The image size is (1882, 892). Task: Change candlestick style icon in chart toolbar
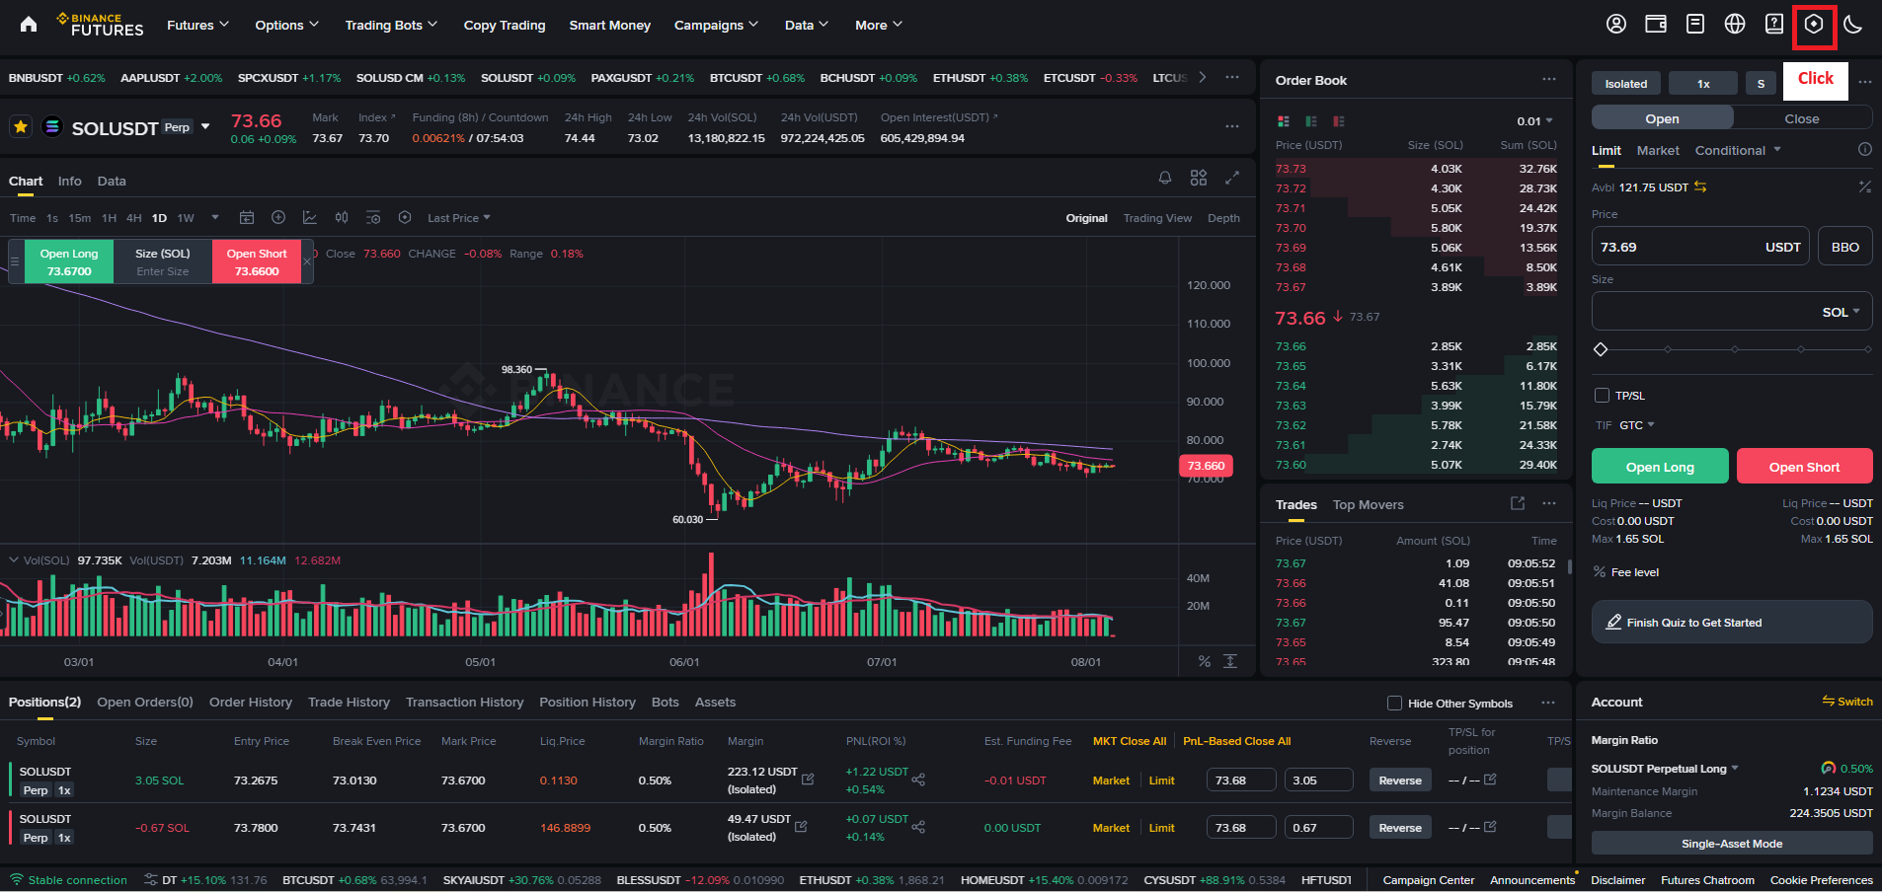point(342,217)
